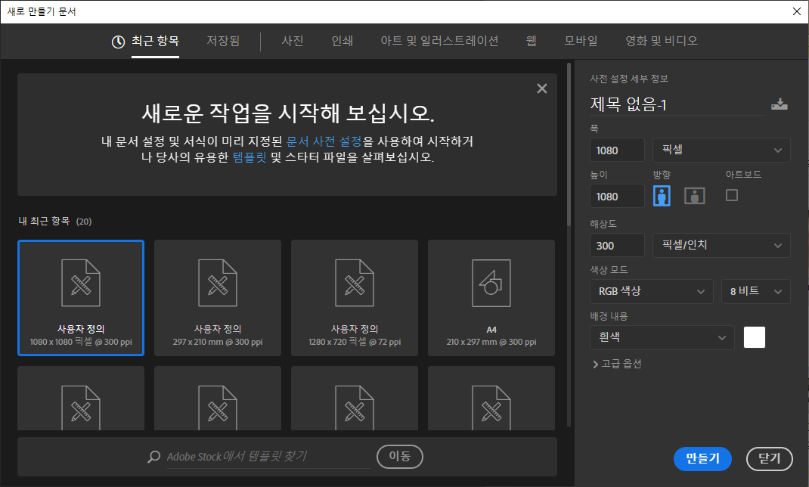
Task: Click the save document preset icon
Action: 779,105
